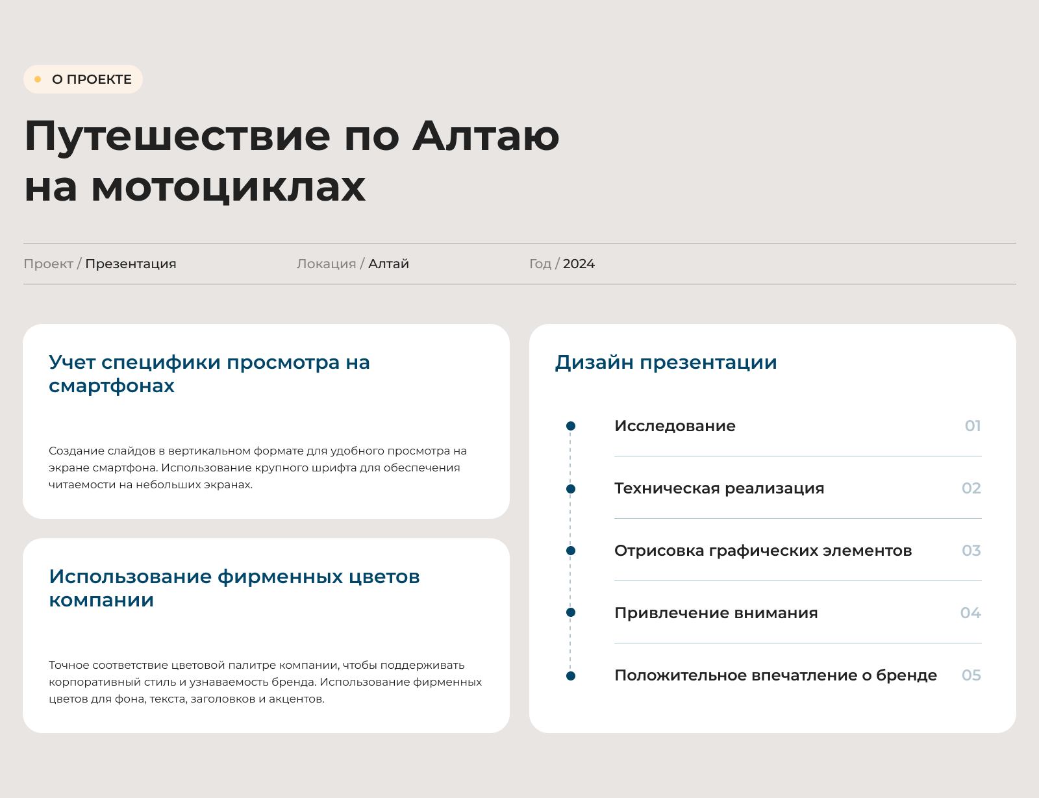The width and height of the screenshot is (1039, 798).
Task: Click the Презентация project link
Action: point(130,264)
